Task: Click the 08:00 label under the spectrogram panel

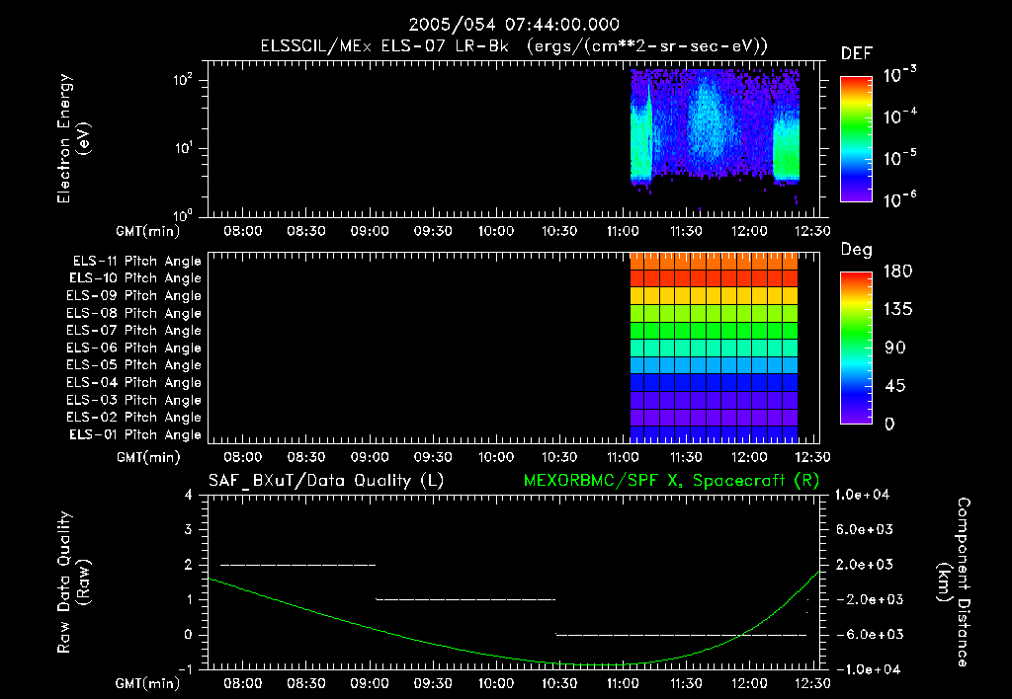Action: 243,231
